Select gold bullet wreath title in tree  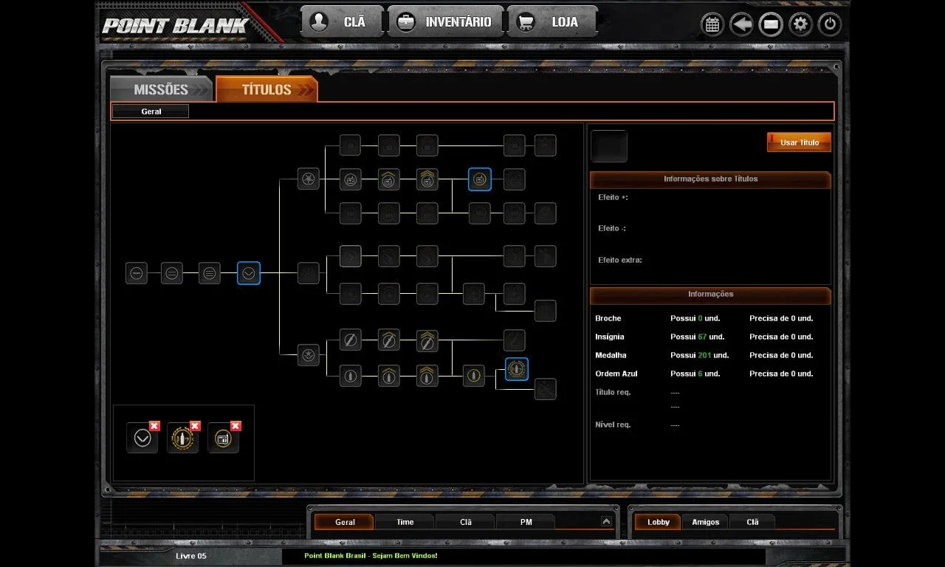tap(517, 369)
